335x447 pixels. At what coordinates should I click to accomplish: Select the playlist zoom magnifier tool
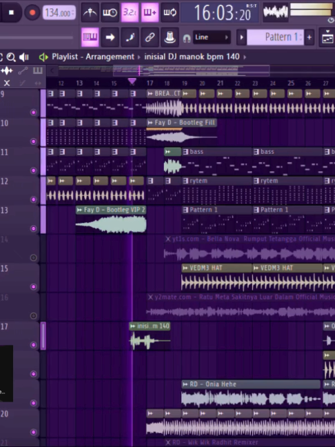pos(11,57)
